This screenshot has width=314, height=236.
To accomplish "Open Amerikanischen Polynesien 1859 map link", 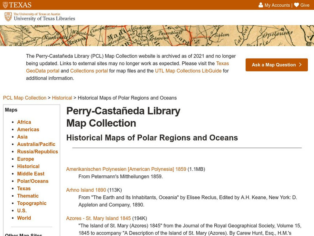I will click(126, 169).
